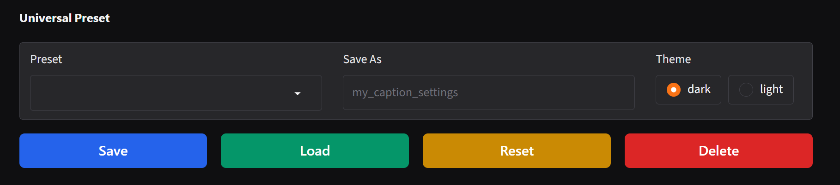Click the Theme label
840x185 pixels.
tap(673, 59)
